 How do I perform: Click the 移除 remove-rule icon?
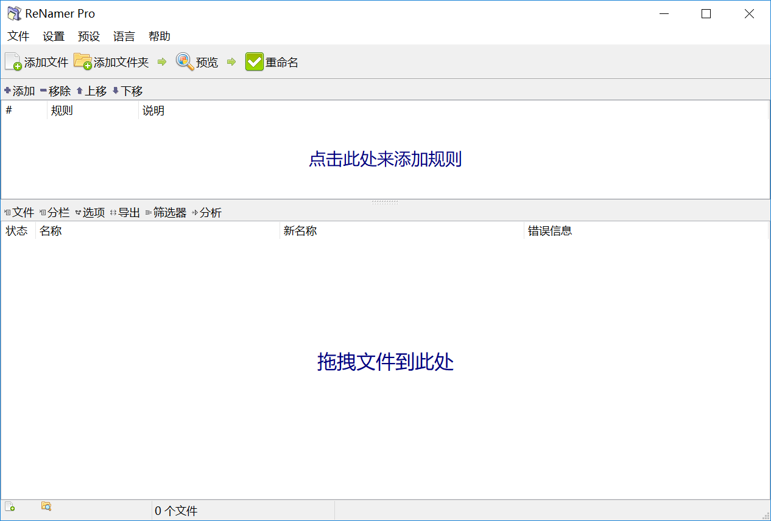pyautogui.click(x=43, y=91)
